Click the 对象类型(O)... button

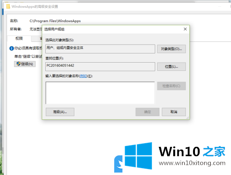point(171,49)
